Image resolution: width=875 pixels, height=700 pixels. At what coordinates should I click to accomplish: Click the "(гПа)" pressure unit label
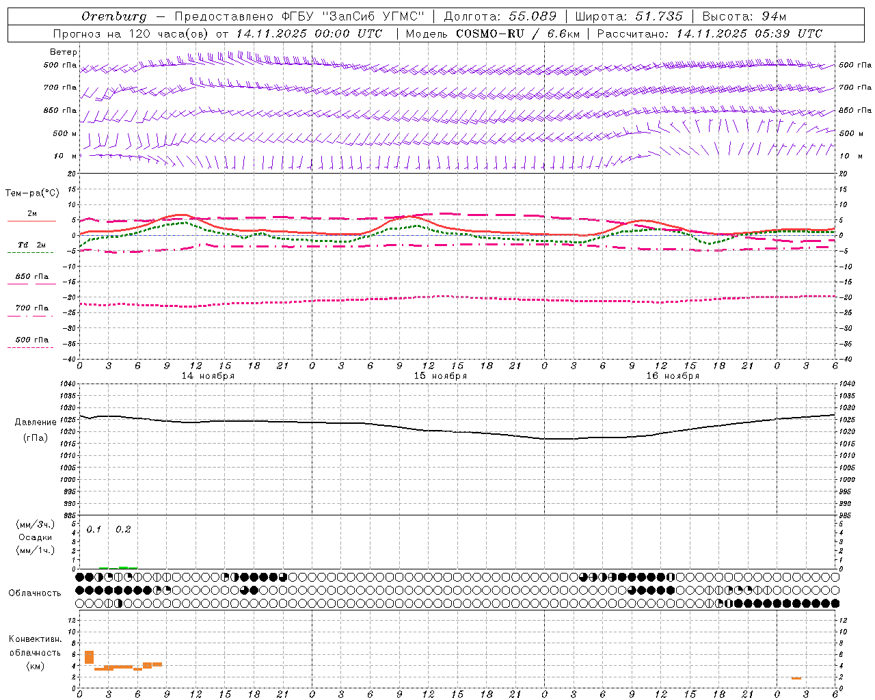[36, 438]
